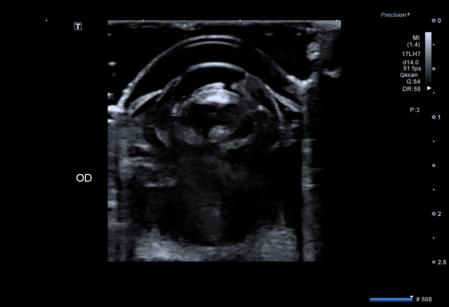Click the frame counter # 508
The width and height of the screenshot is (449, 307).
pyautogui.click(x=424, y=300)
